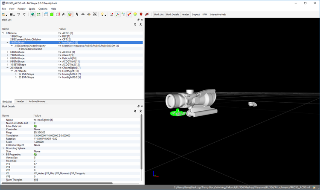This screenshot has height=190, width=320.
Task: Click the green highlighted IronSight mesh in viewport
Action: (178, 113)
